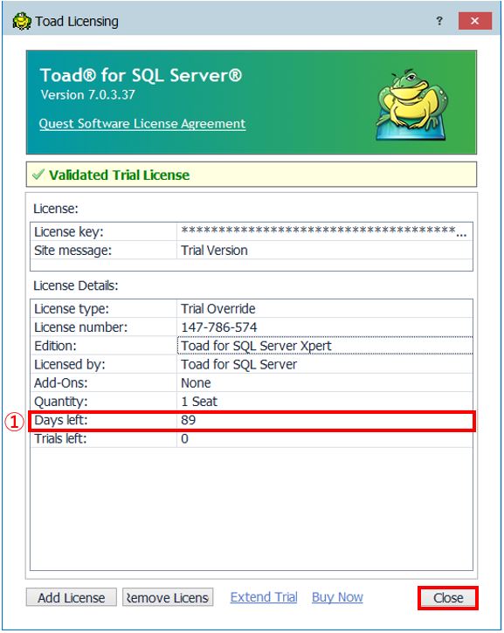Click the circled number 1 annotation
Image resolution: width=504 pixels, height=633 pixels.
point(15,422)
